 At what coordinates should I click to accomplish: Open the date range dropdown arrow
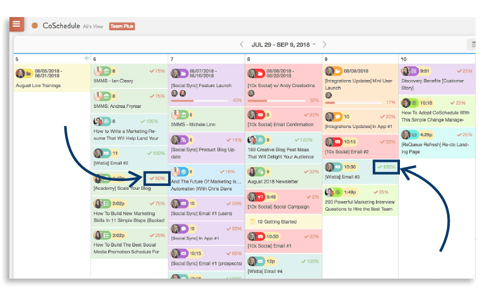(x=324, y=45)
